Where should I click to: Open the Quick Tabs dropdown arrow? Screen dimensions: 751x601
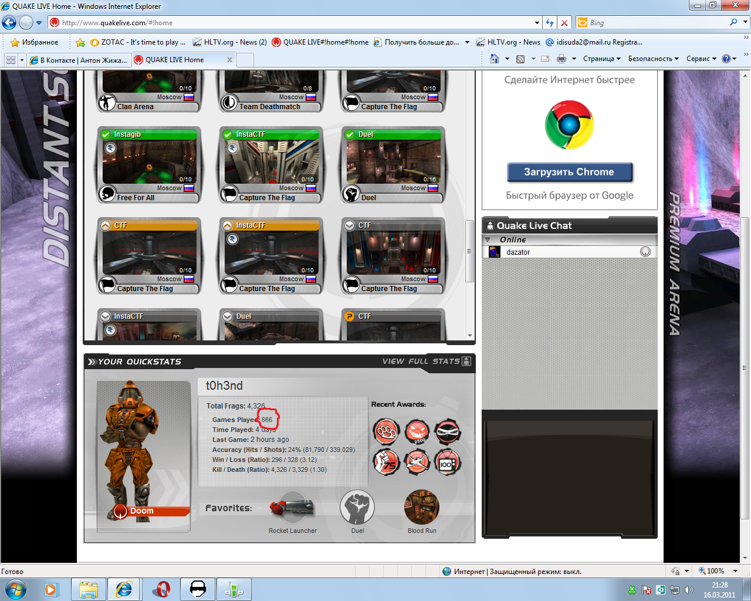(x=22, y=60)
